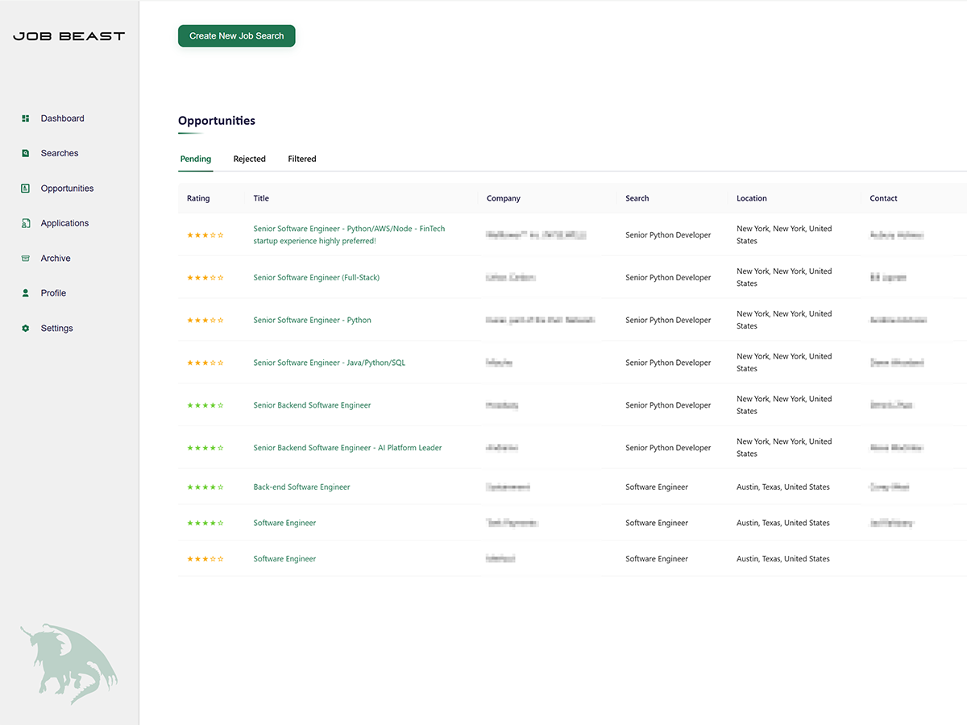Give Senior Software Engineer - Python a fifth star
The height and width of the screenshot is (725, 967).
pos(219,320)
